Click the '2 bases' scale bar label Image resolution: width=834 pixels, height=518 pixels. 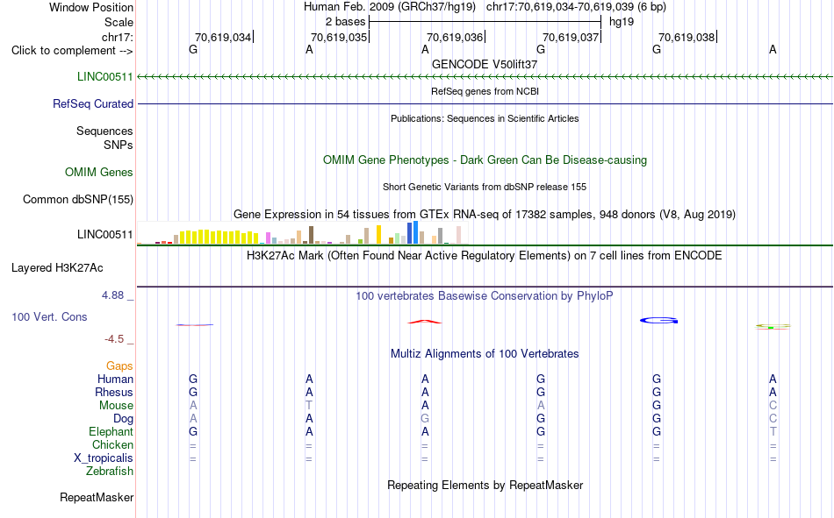point(346,22)
